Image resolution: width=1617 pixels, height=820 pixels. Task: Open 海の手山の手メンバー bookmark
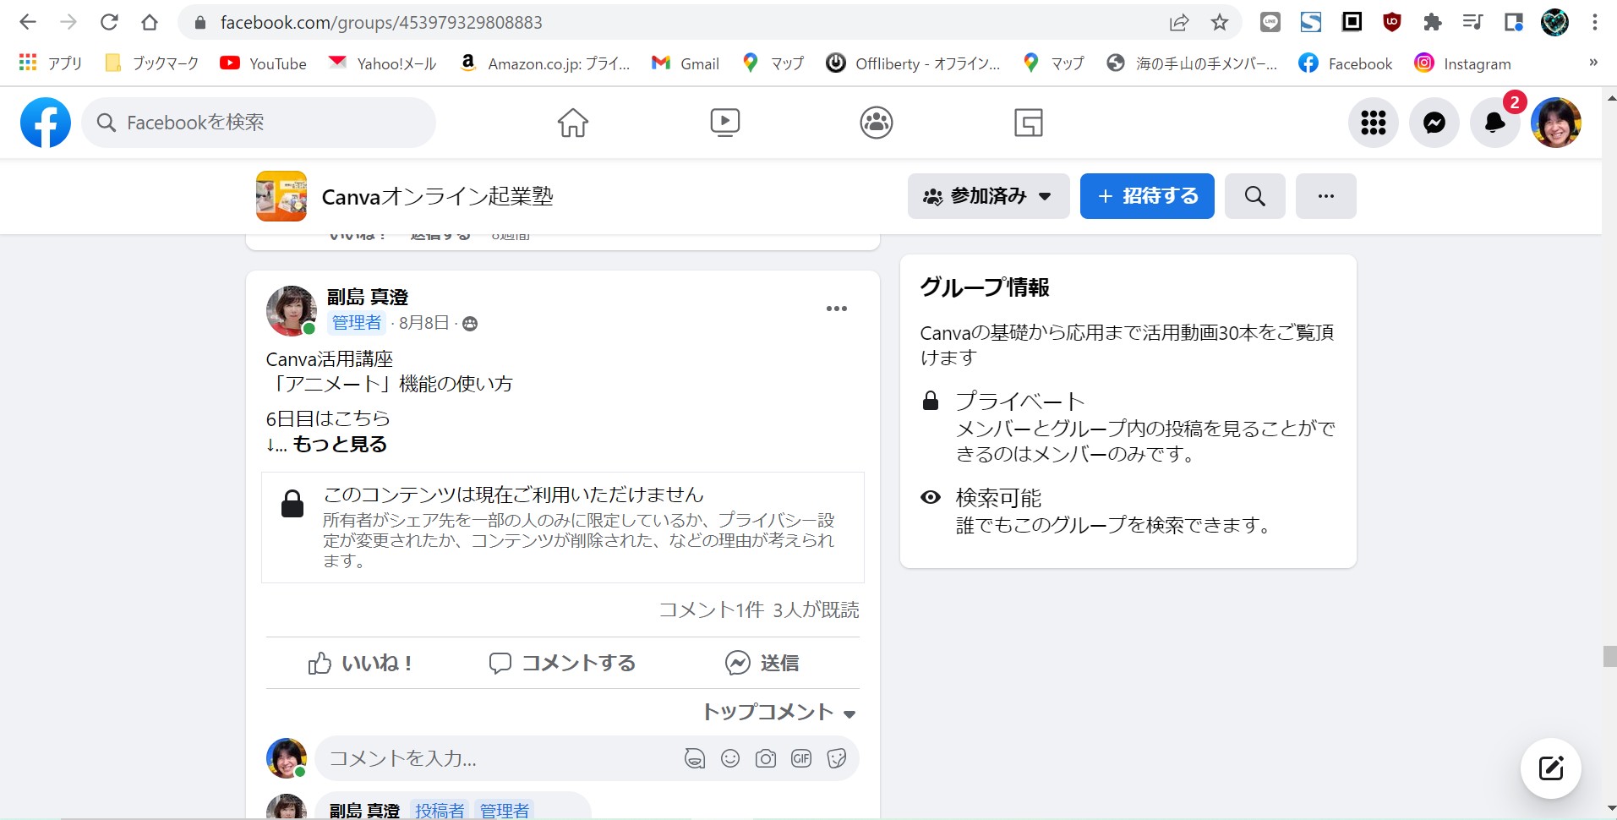point(1192,63)
